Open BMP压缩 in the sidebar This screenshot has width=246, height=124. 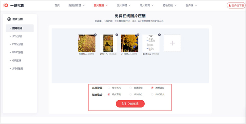17,52
